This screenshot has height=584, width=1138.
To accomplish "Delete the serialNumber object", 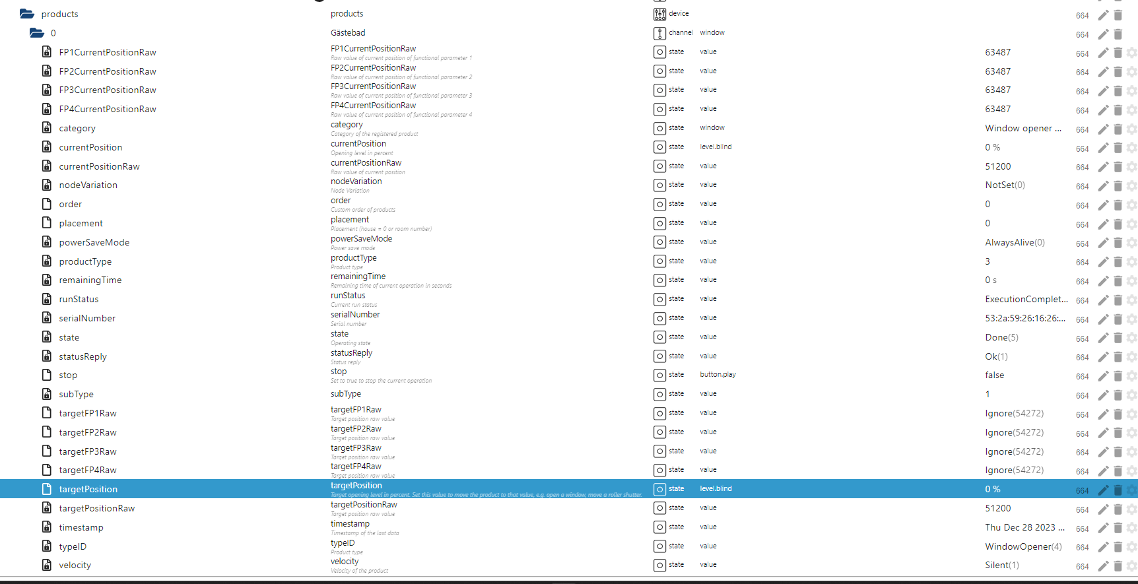I will tap(1118, 319).
